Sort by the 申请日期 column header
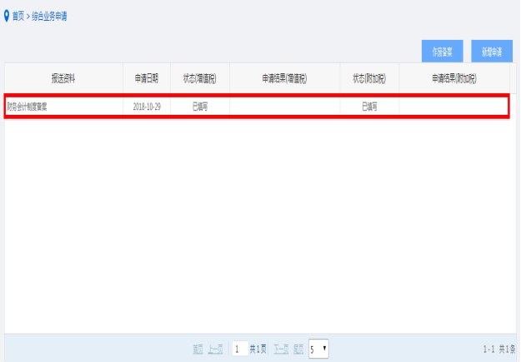Screen dimensions: 521x362 147,78
